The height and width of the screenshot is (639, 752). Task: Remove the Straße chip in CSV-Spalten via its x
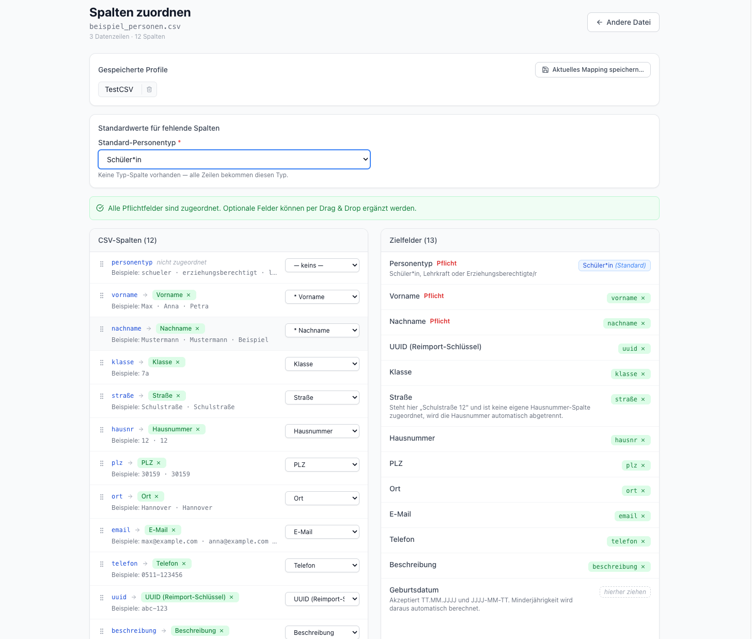tap(178, 396)
